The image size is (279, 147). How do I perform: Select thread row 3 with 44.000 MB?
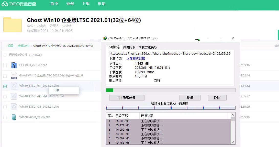(x=168, y=130)
